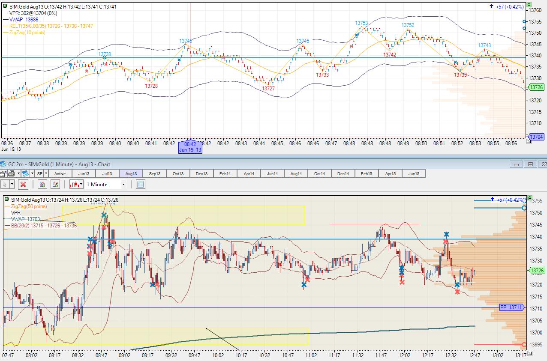This screenshot has height=361, width=547.
Task: Click the data table grid icon
Action: tap(140, 184)
